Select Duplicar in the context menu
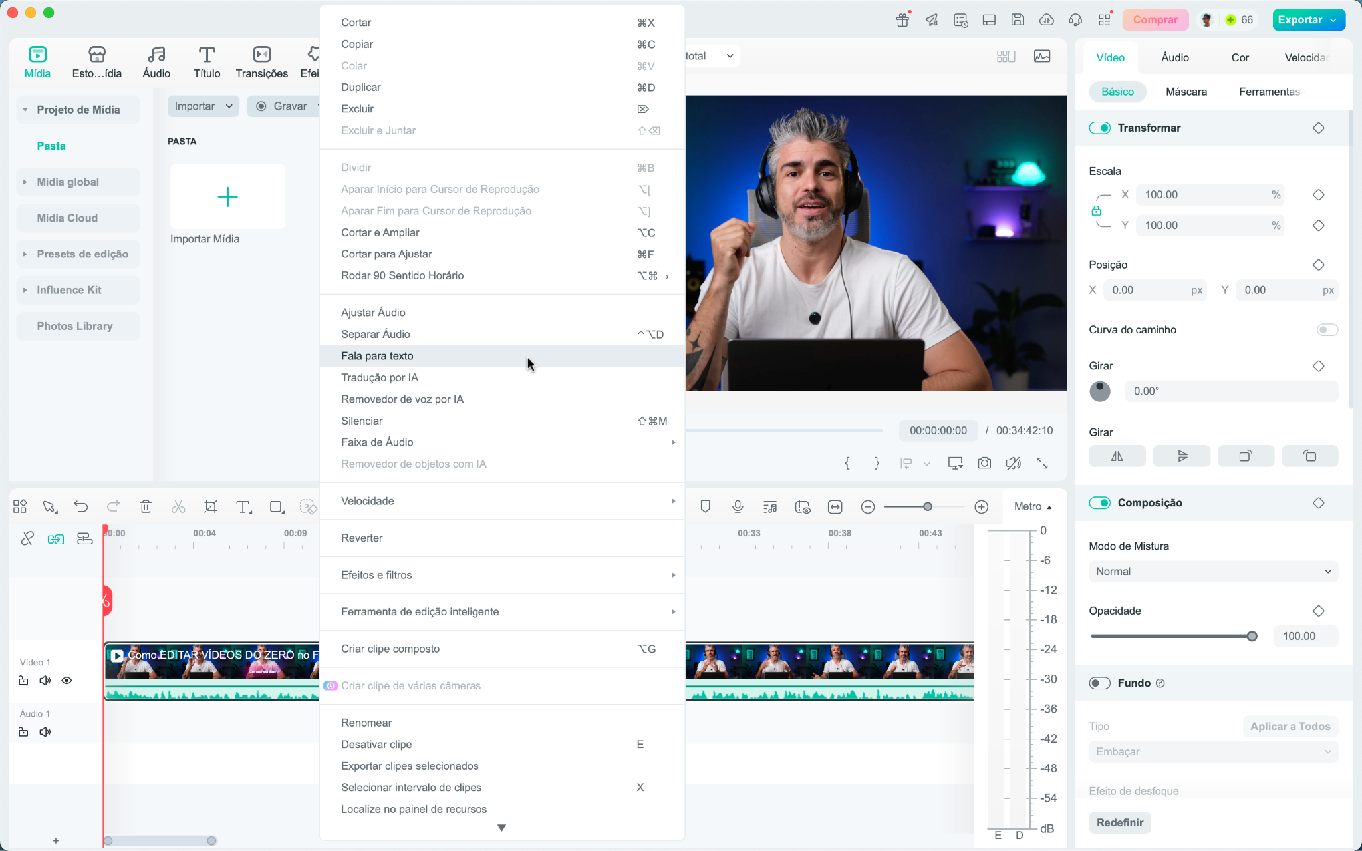Image resolution: width=1362 pixels, height=851 pixels. coord(502,87)
